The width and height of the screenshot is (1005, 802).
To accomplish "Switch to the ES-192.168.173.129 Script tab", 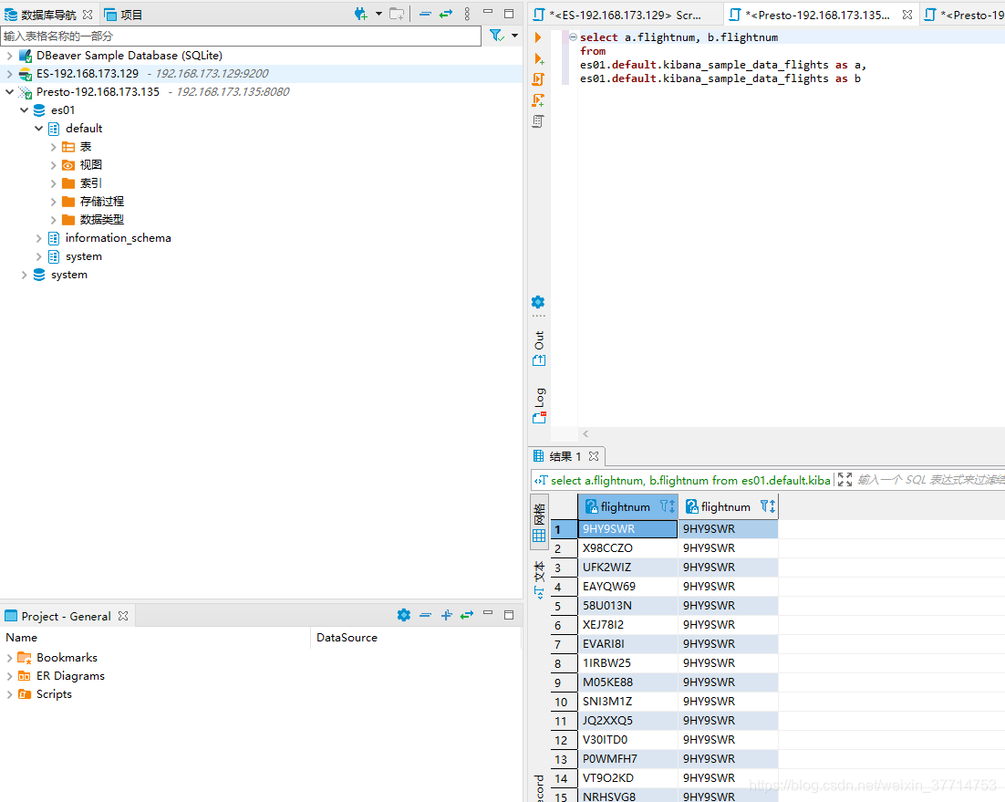I will pos(625,15).
